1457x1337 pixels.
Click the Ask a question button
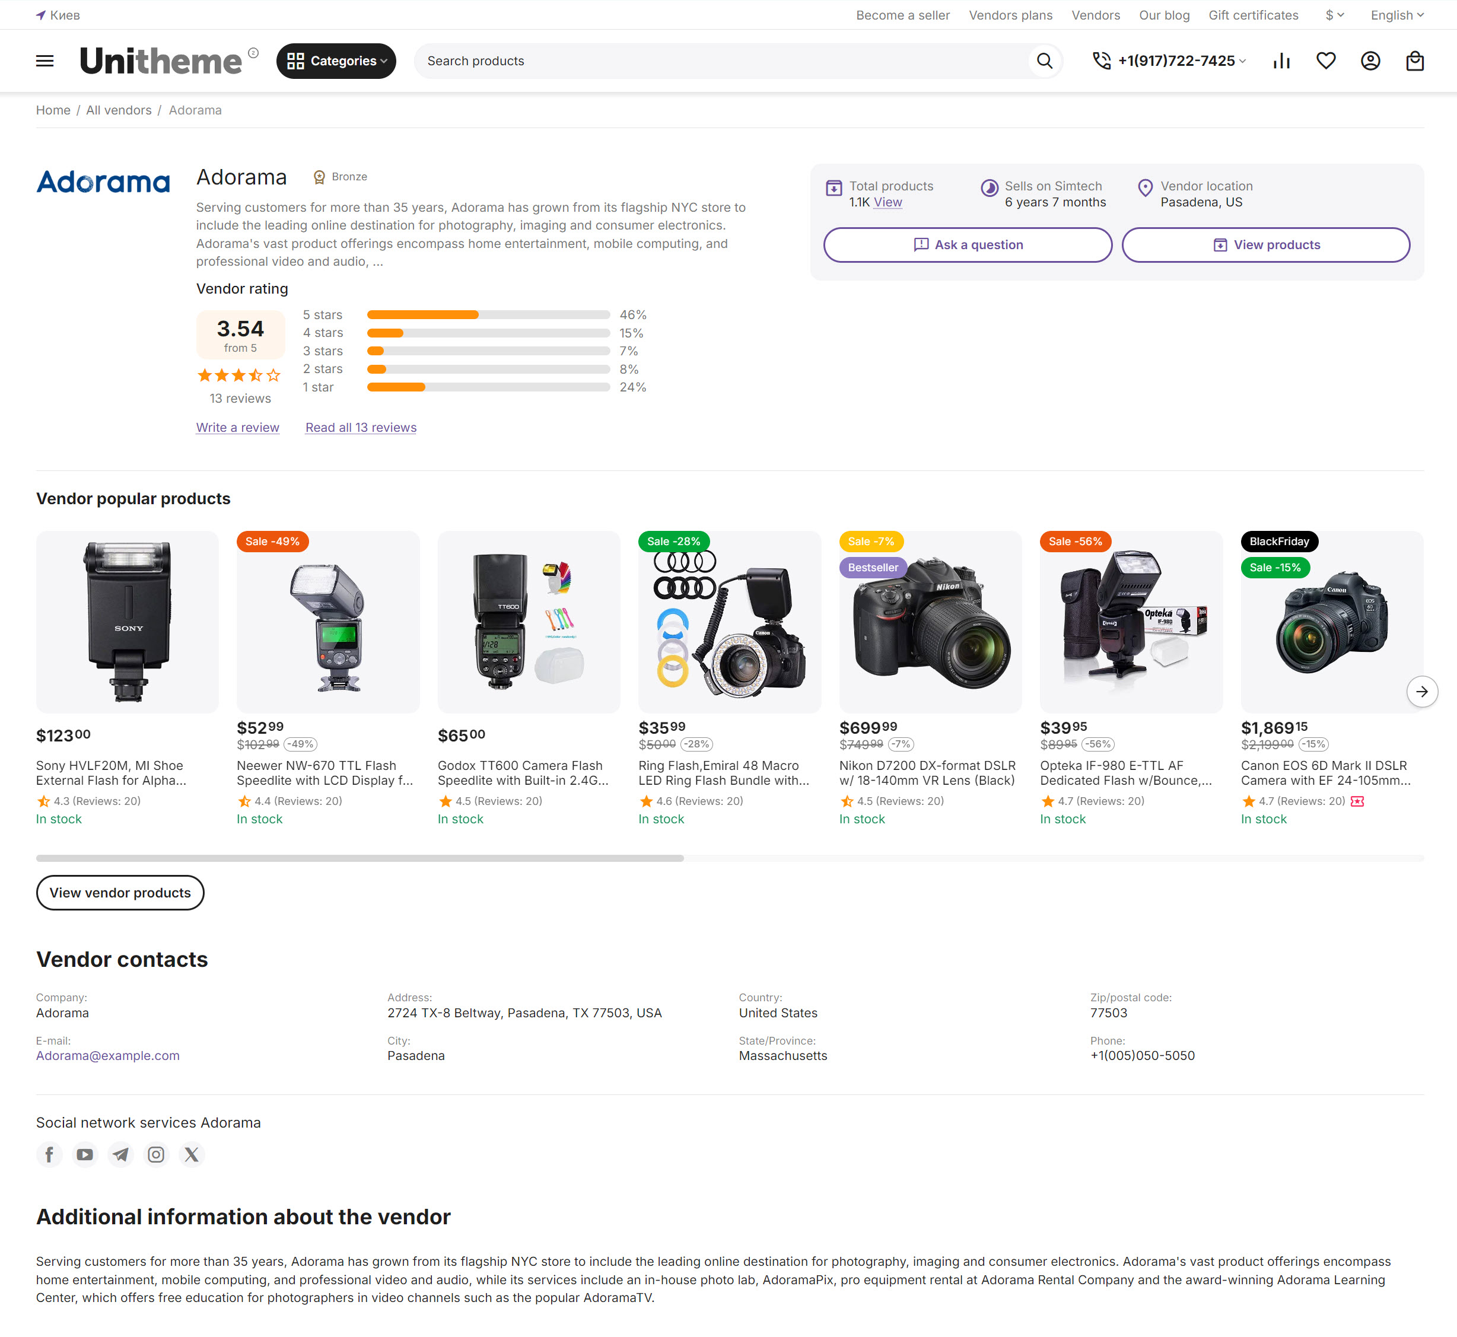pos(967,244)
